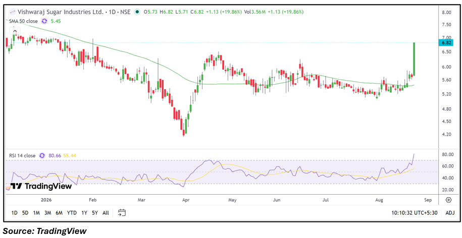This screenshot has height=238, width=462.
Task: Select the 1D time range button
Action: pos(14,213)
